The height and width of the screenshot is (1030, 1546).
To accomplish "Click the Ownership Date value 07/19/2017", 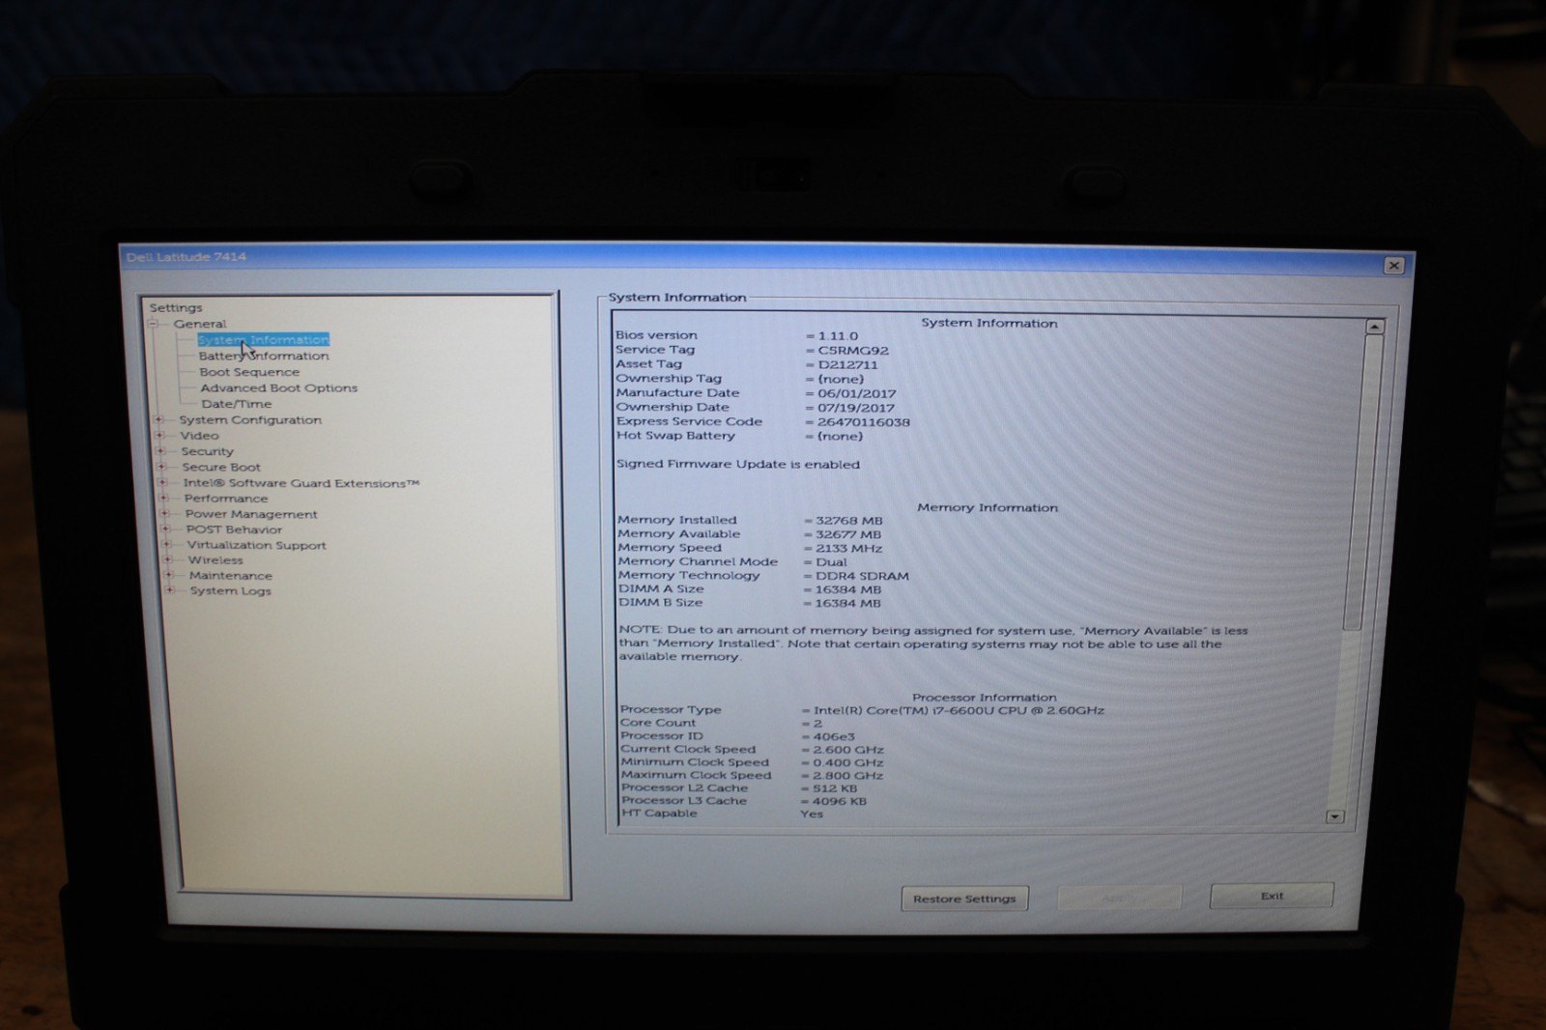I will tap(856, 408).
